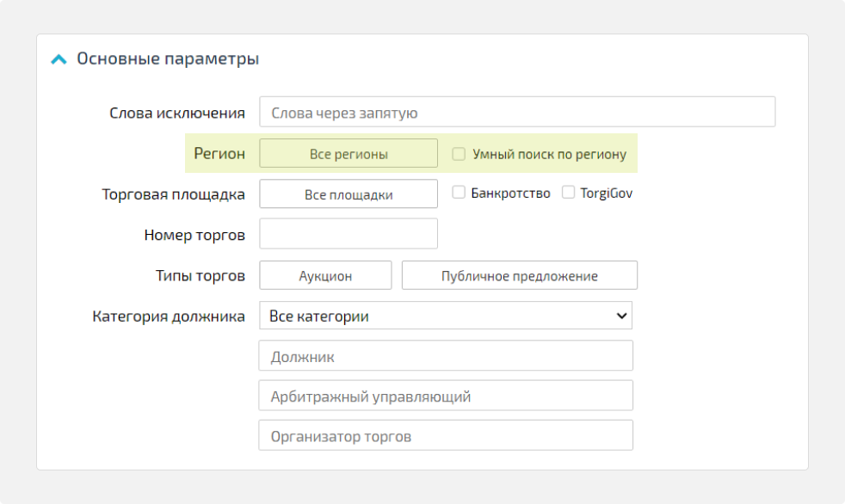Enable Умный поиск по региону checkbox
Image resolution: width=845 pixels, height=504 pixels.
coord(460,154)
